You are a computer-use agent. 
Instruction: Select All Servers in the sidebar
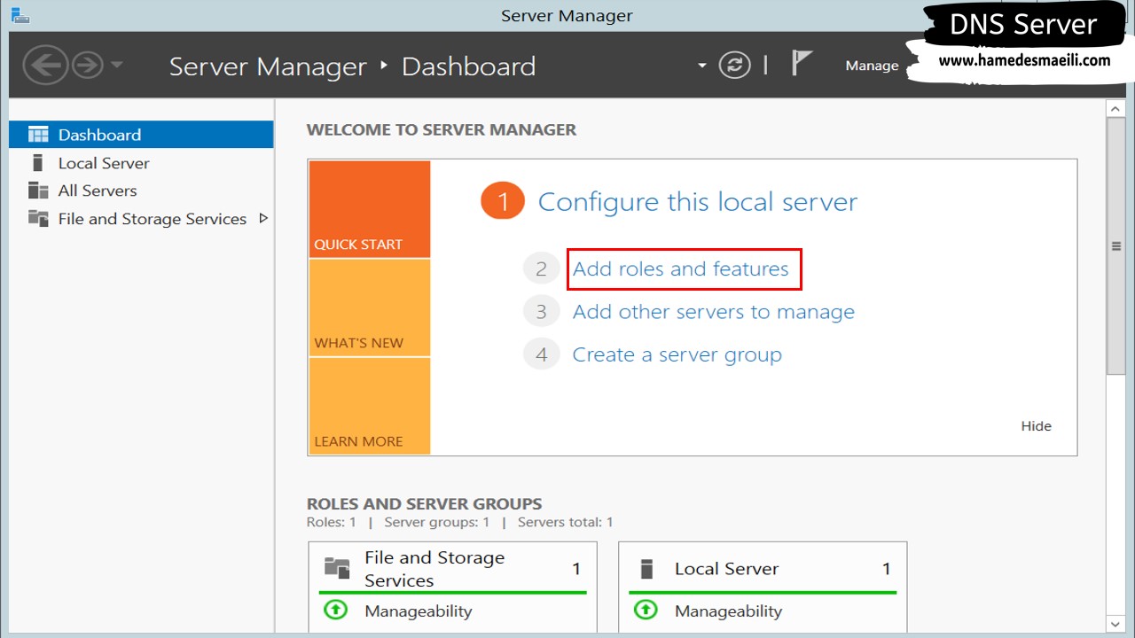pos(98,191)
